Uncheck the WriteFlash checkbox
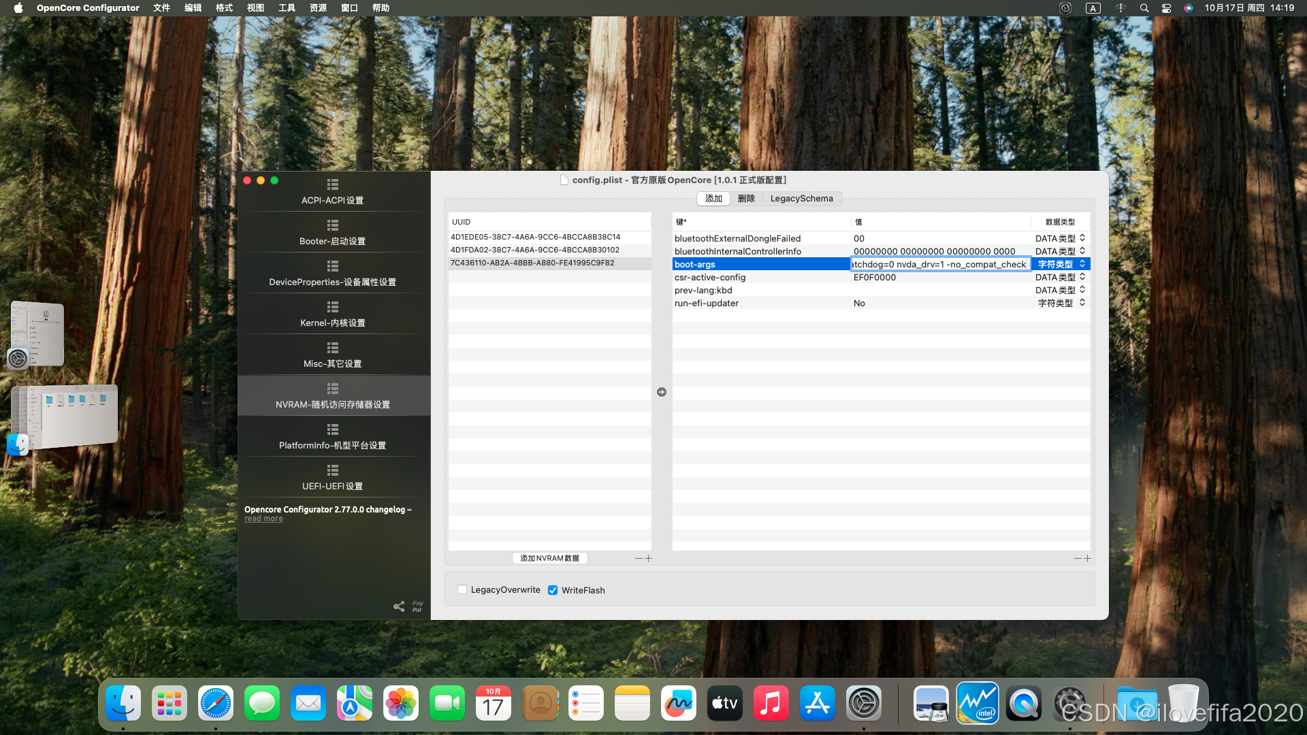Image resolution: width=1307 pixels, height=735 pixels. [553, 590]
